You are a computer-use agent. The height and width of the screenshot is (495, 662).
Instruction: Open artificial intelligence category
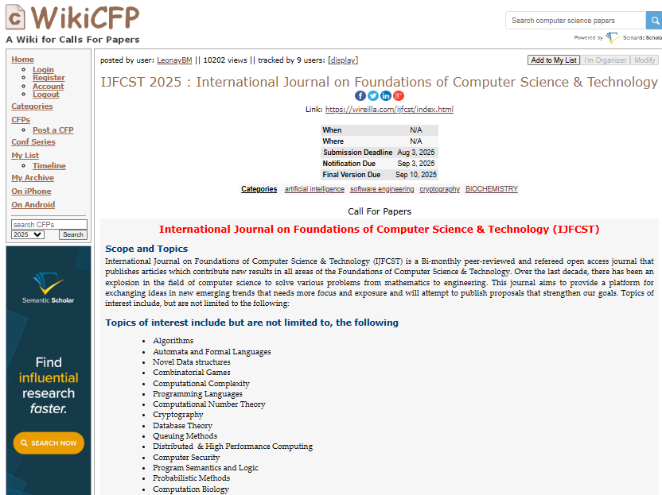click(x=314, y=189)
